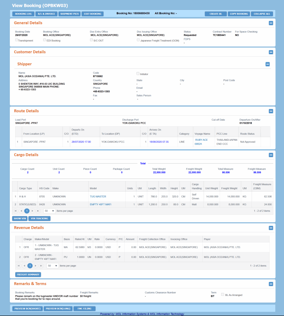This screenshot has width=284, height=316.
Task: Open Revenue items per page dropdown
Action: point(53,266)
